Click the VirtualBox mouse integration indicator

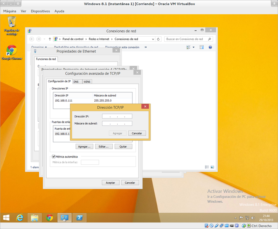point(244,226)
